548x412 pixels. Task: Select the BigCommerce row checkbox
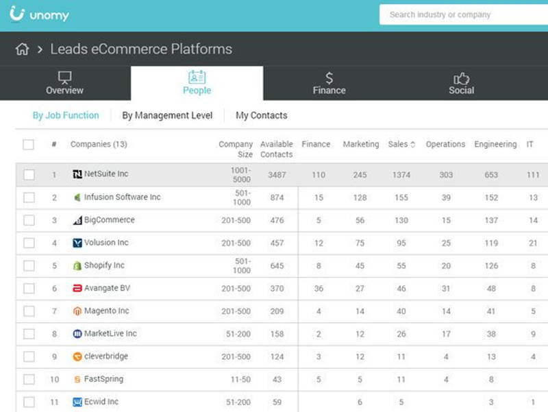29,220
